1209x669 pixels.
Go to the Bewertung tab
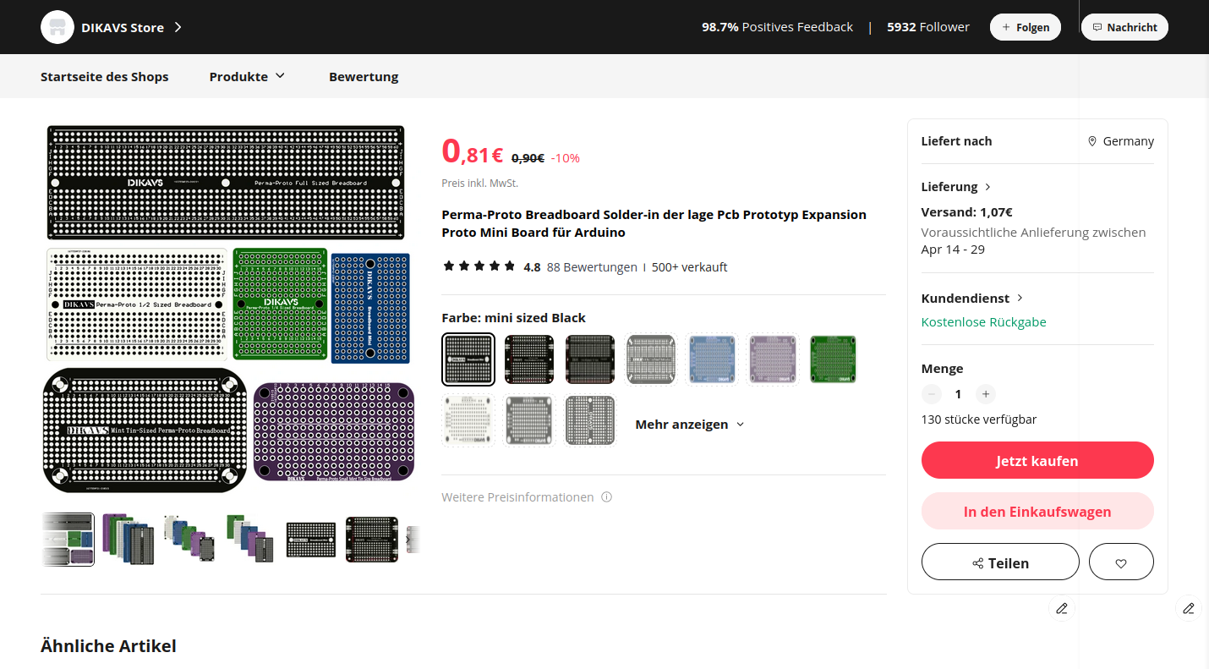click(364, 76)
